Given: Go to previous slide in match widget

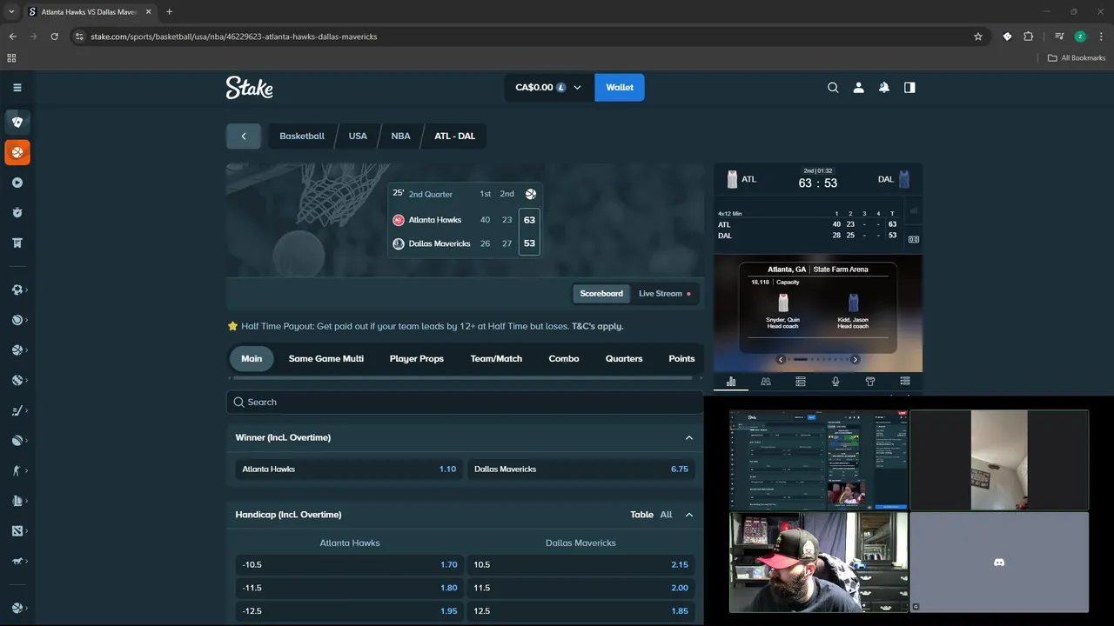Looking at the screenshot, I should (x=781, y=359).
